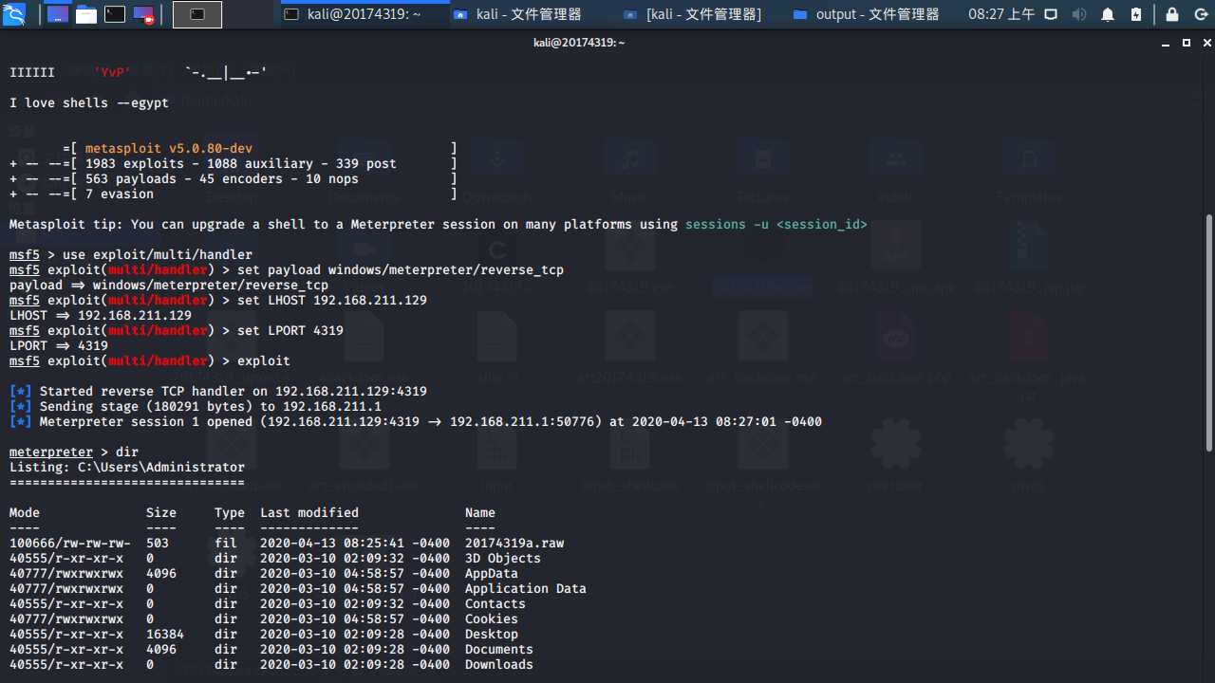
Task: Click the '3D Objects' directory name
Action: 503,558
